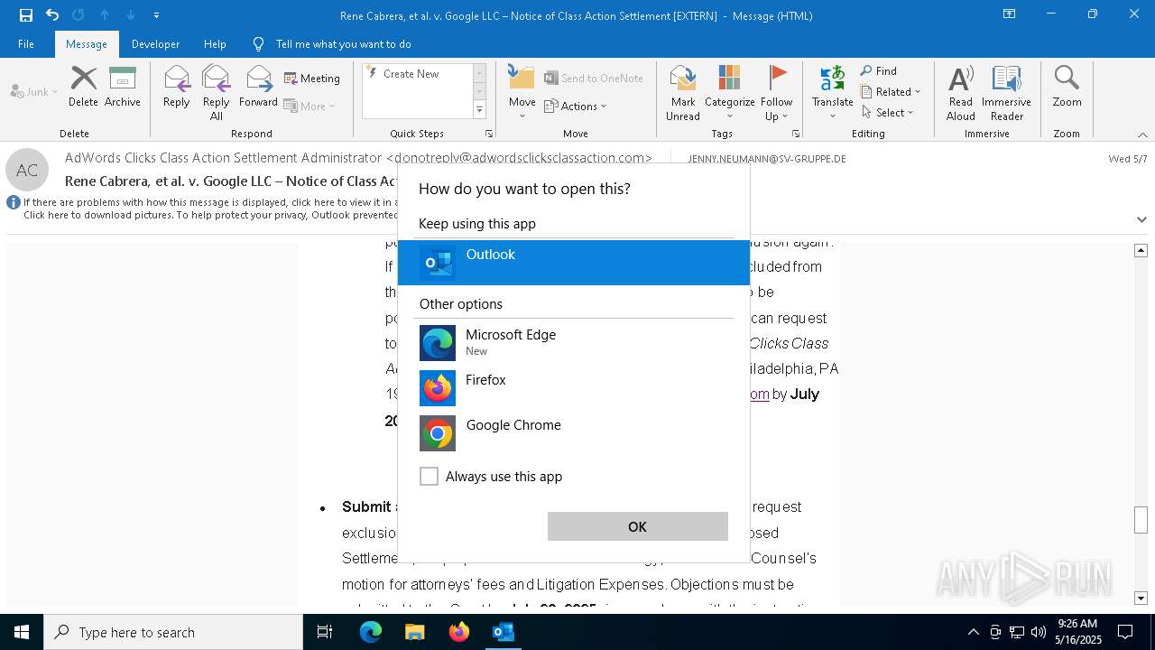Image resolution: width=1155 pixels, height=650 pixels.
Task: Choose Outlook in the open-with dialog
Action: tap(574, 263)
